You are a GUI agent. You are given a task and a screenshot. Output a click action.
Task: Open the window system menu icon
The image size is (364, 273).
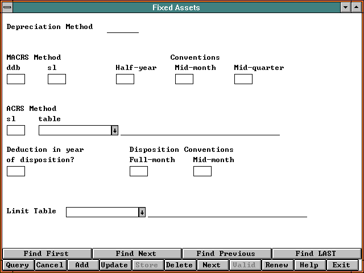8,7
